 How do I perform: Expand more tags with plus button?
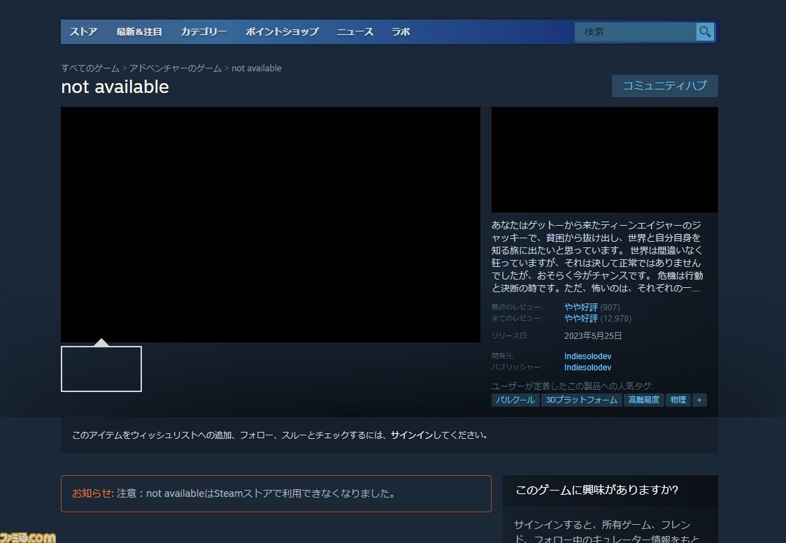pyautogui.click(x=699, y=400)
